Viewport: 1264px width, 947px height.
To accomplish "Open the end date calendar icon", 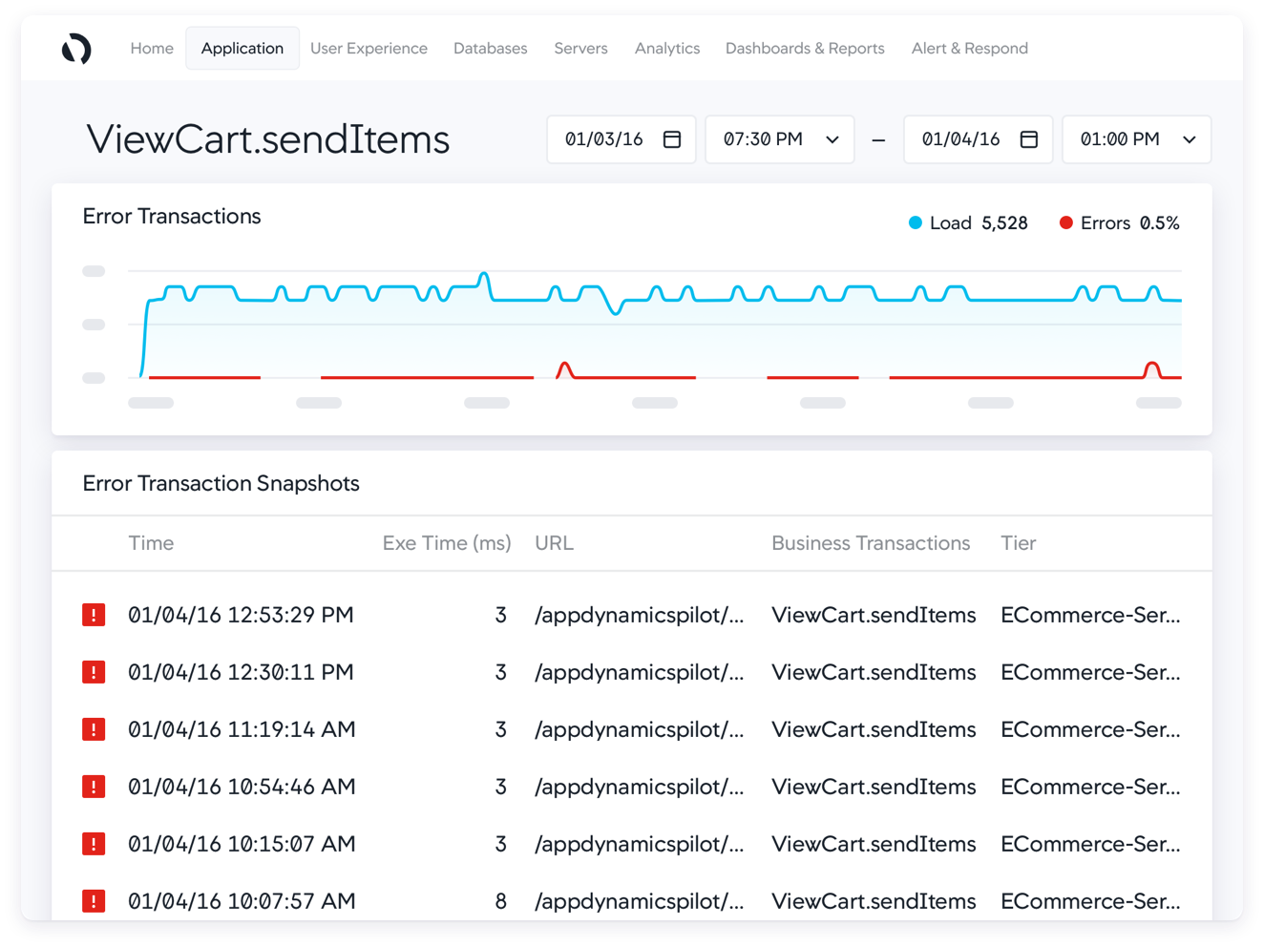I will pyautogui.click(x=1029, y=139).
